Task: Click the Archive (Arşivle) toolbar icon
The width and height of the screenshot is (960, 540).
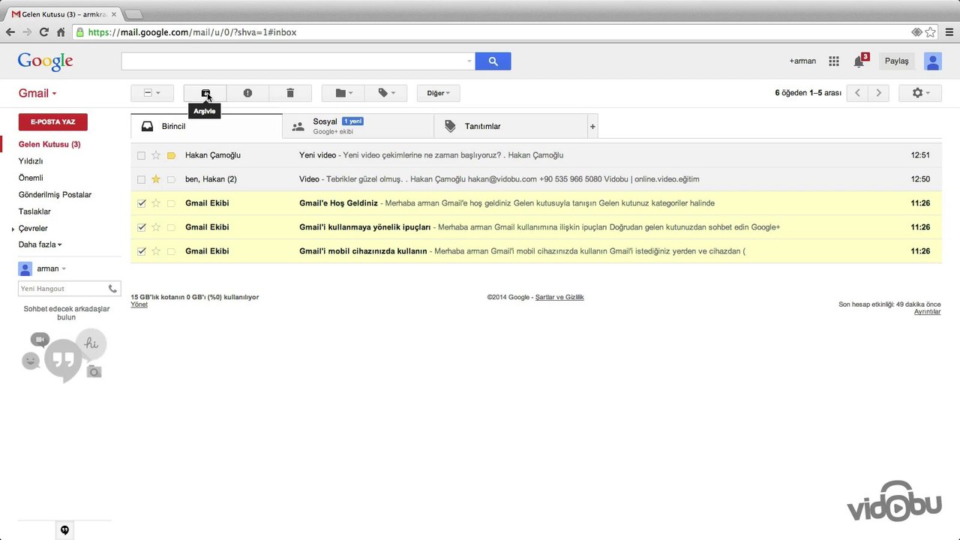Action: (205, 93)
